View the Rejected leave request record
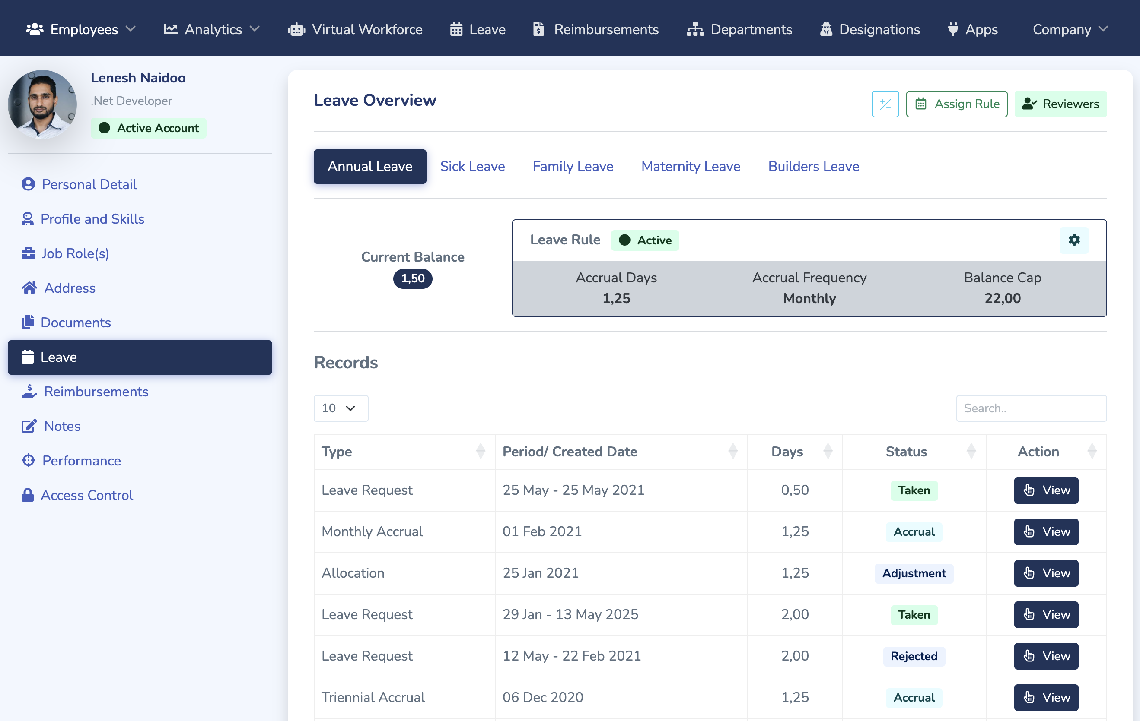 tap(1046, 656)
